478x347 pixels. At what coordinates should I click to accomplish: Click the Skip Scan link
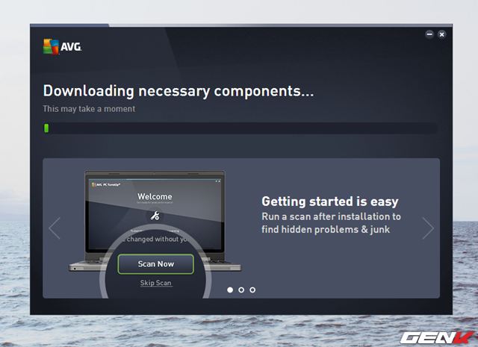point(155,284)
